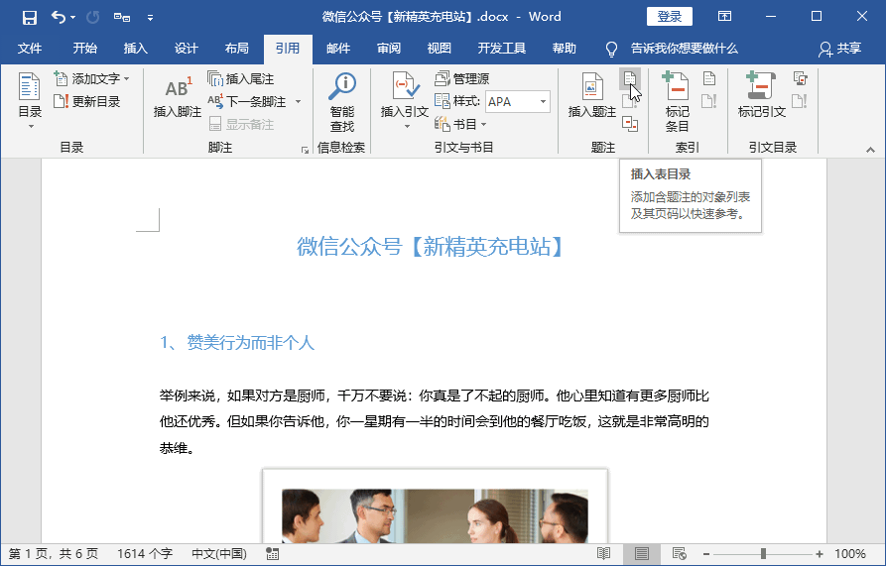Click 插入尾注 to insert an endnote
This screenshot has height=566, width=886.
[x=241, y=79]
